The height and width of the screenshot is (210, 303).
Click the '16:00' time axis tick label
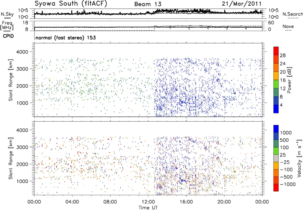click(186, 202)
